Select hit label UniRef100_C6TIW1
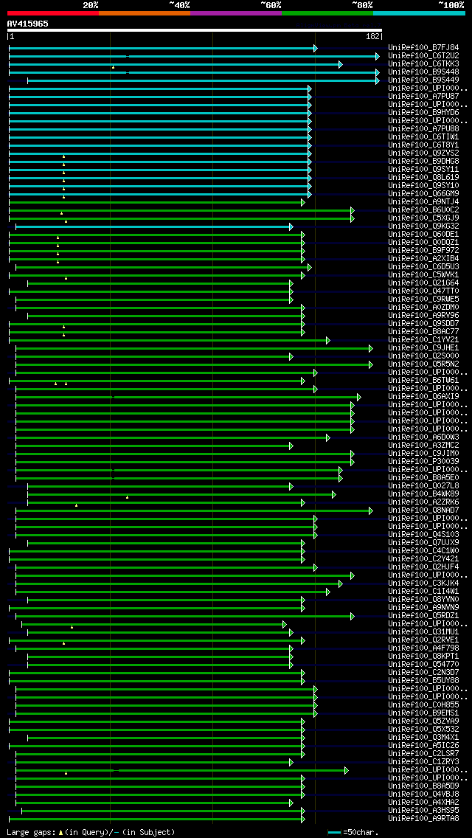Screen dimensions: 472x838 point(423,136)
